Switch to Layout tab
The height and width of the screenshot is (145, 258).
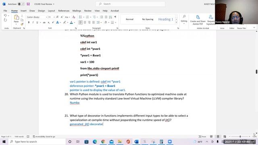51,11
